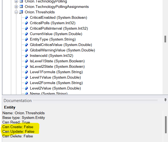This screenshot has height=142, width=168.
Task: Select Level2Value (System.Double) property
Action: 55,88
